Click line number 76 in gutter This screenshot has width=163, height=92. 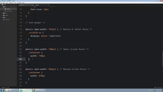tap(21, 29)
